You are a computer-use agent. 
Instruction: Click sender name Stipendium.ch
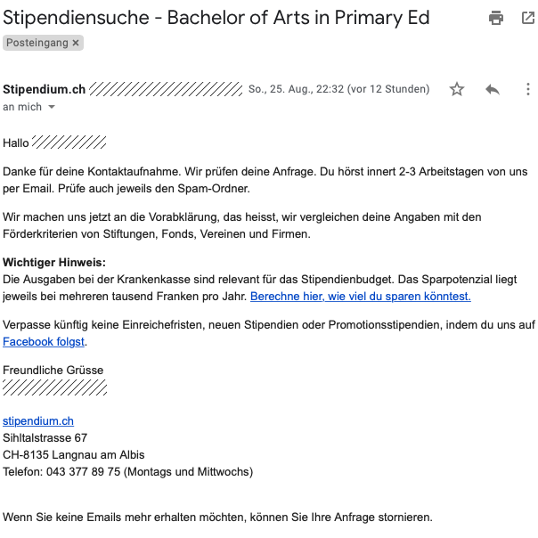(45, 89)
